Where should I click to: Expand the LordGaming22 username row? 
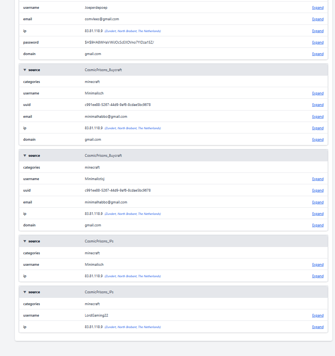[x=317, y=315]
